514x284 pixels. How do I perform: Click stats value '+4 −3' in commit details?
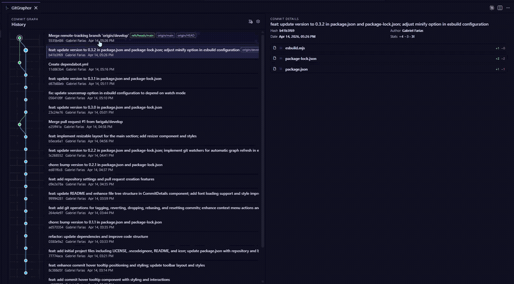pos(407,37)
